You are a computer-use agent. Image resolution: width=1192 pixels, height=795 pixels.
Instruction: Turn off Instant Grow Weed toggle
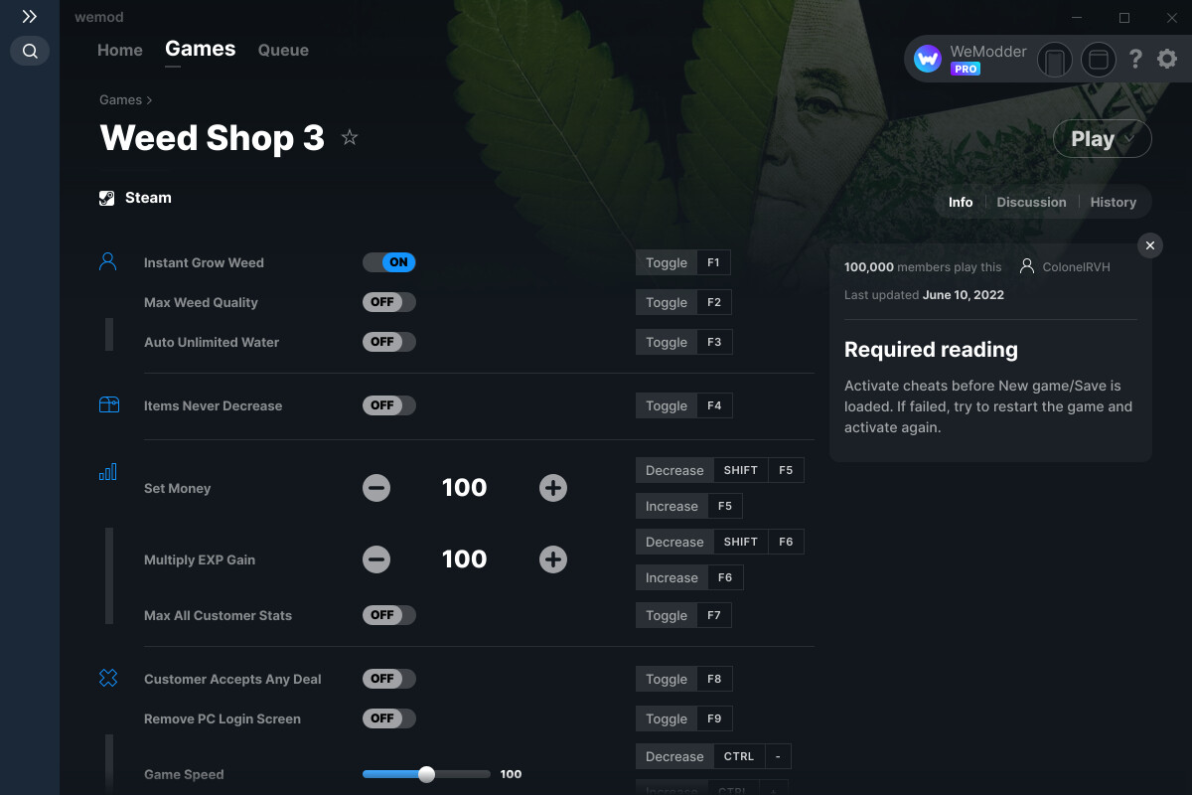[x=389, y=262]
